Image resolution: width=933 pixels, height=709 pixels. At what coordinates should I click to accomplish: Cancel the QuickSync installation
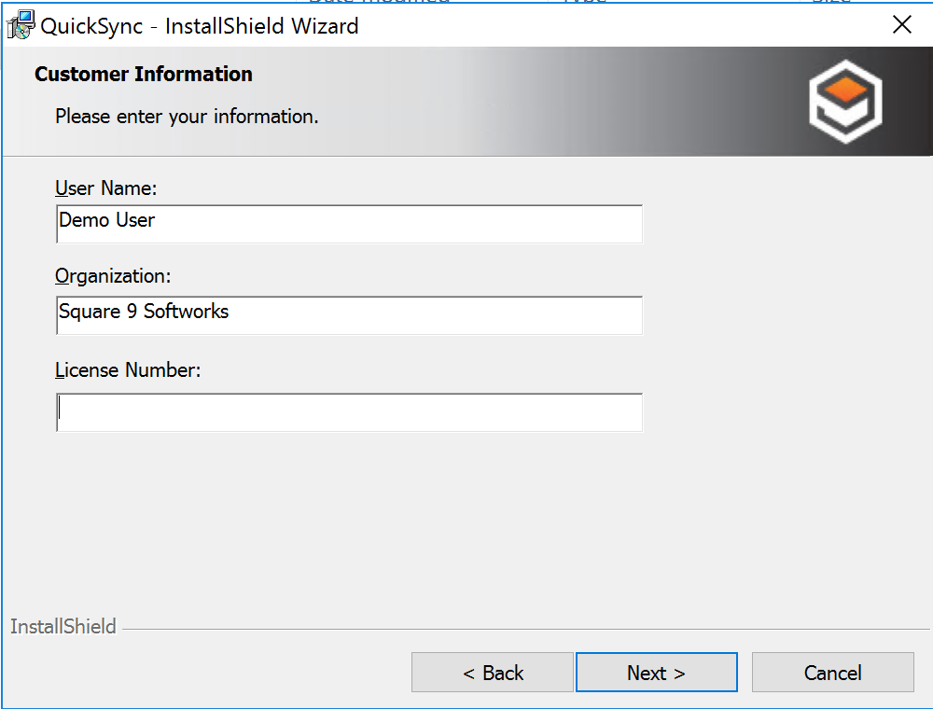coord(832,672)
